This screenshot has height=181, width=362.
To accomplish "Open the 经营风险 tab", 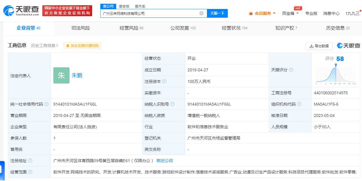I will [132, 28].
